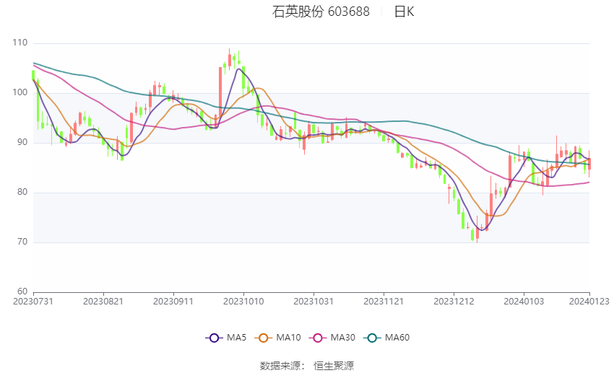Toggle the MA5 legend marker

point(215,338)
